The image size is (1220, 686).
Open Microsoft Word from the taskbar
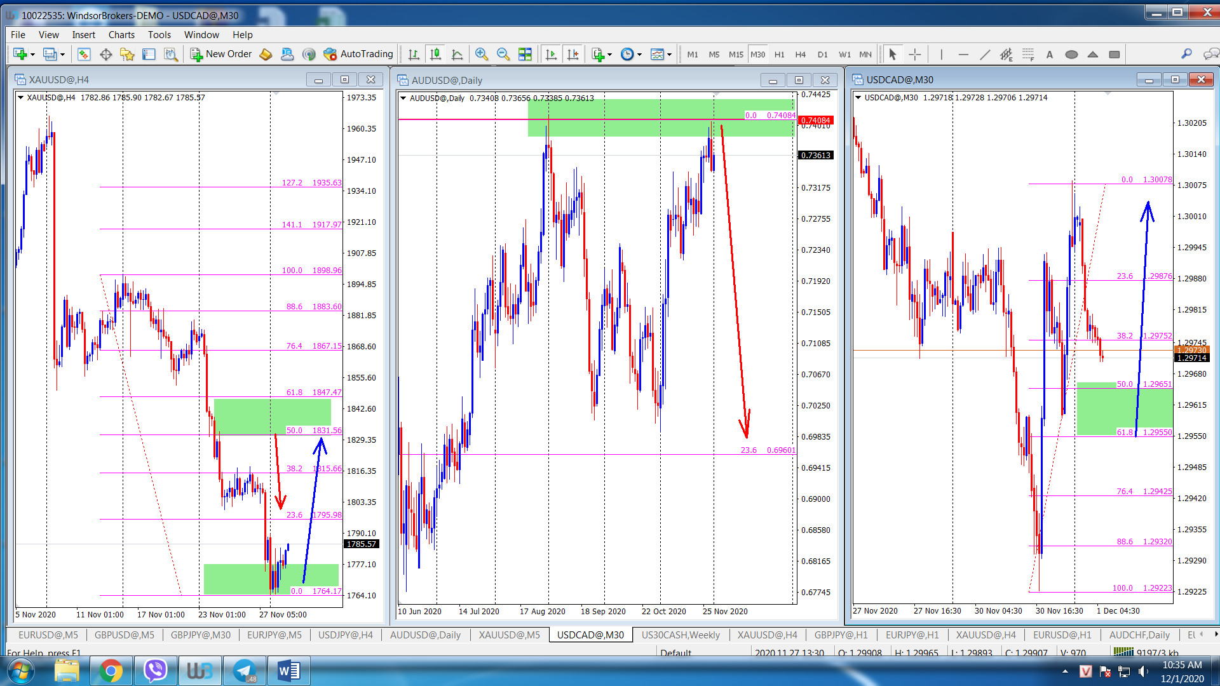click(288, 671)
